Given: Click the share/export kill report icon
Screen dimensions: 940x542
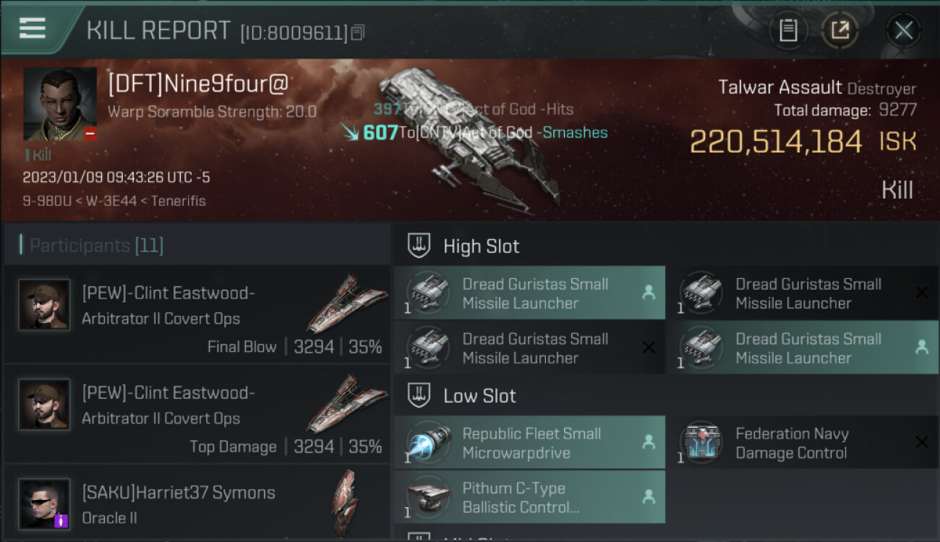Looking at the screenshot, I should (839, 30).
